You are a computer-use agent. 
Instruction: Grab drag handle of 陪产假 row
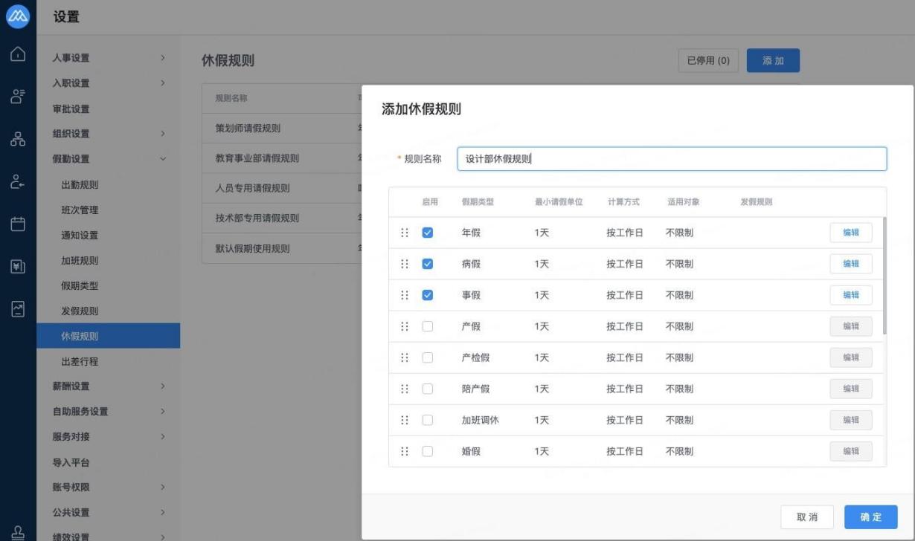[405, 389]
